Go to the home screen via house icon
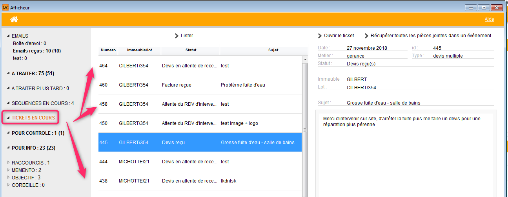The width and height of the screenshot is (508, 197). pyautogui.click(x=14, y=19)
